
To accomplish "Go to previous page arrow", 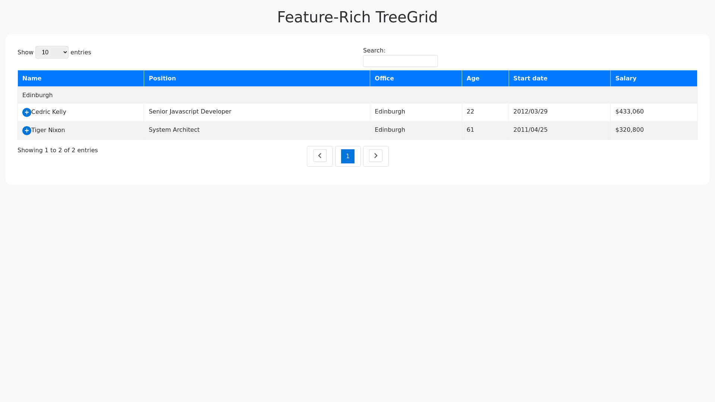I will click(320, 156).
